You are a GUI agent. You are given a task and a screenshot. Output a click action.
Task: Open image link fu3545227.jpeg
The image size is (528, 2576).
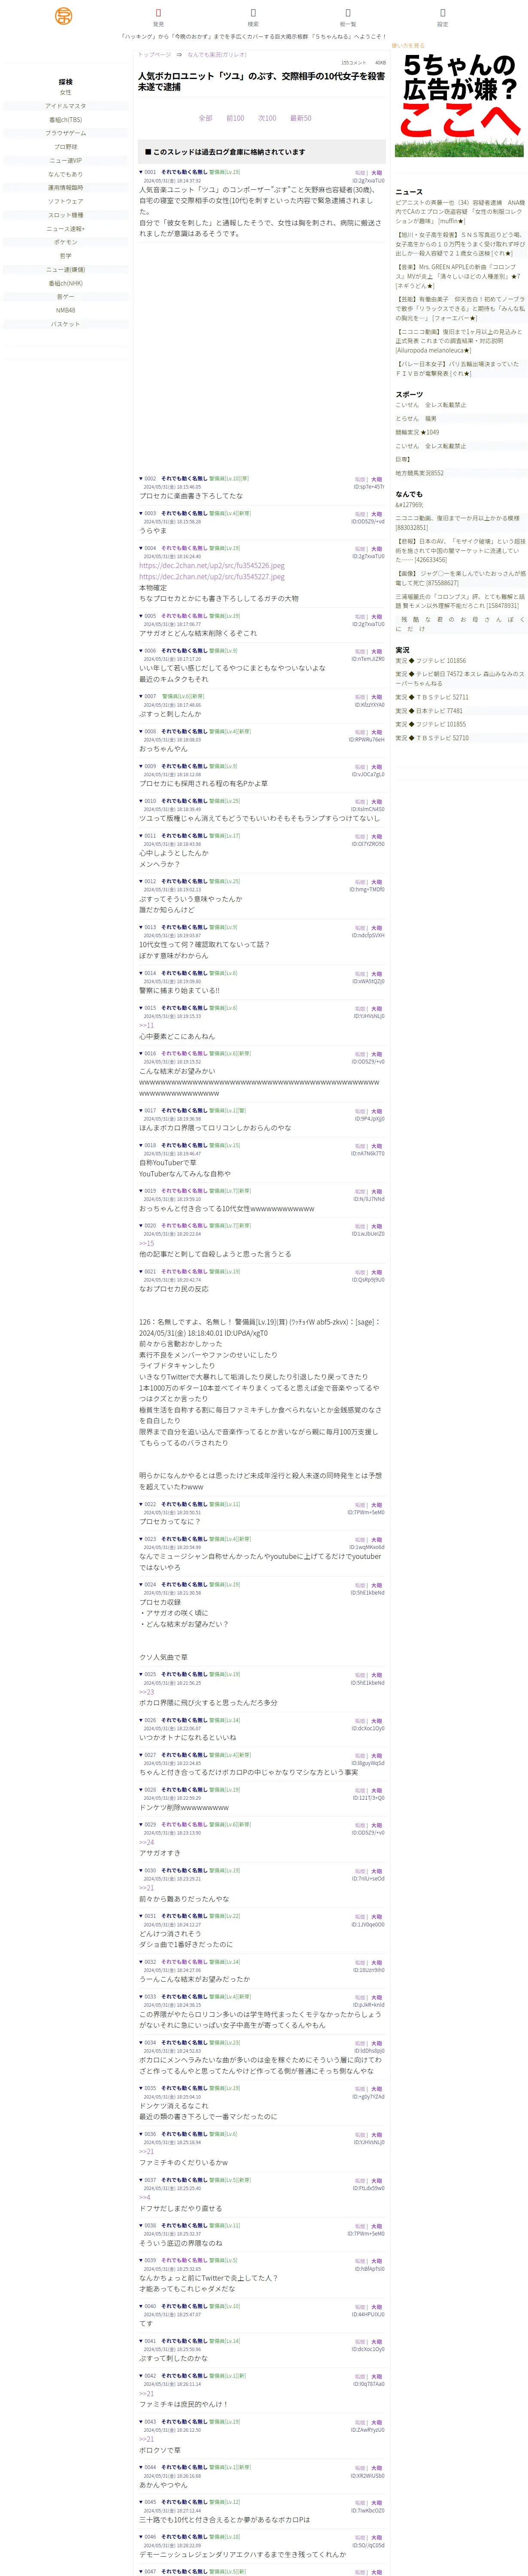[x=212, y=576]
